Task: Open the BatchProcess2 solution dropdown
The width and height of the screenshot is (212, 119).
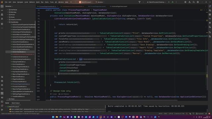Action: point(86,2)
